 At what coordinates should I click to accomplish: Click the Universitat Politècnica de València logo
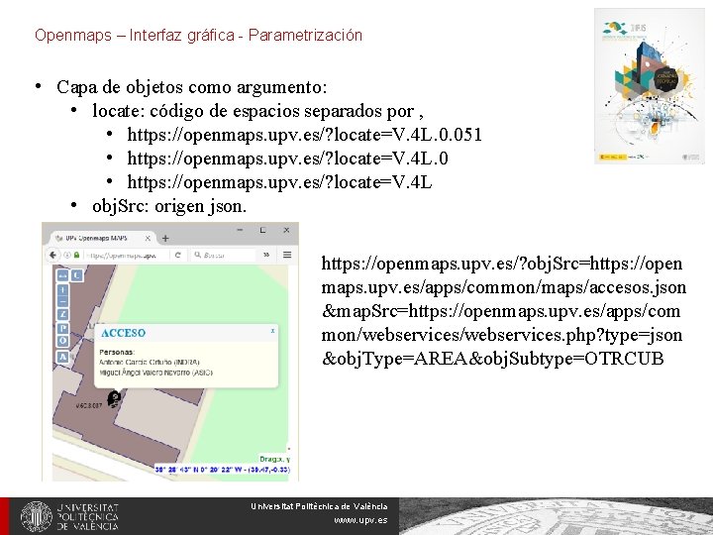pyautogui.click(x=69, y=516)
